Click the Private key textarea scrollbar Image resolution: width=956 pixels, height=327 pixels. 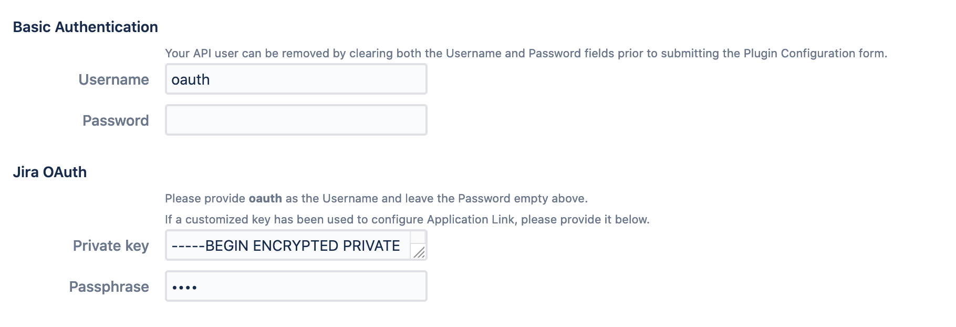418,238
